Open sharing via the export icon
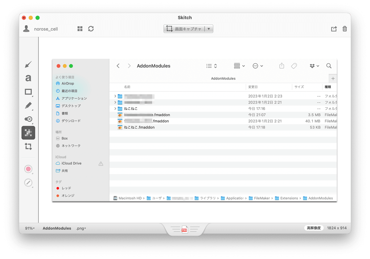The image size is (370, 259). click(x=334, y=28)
